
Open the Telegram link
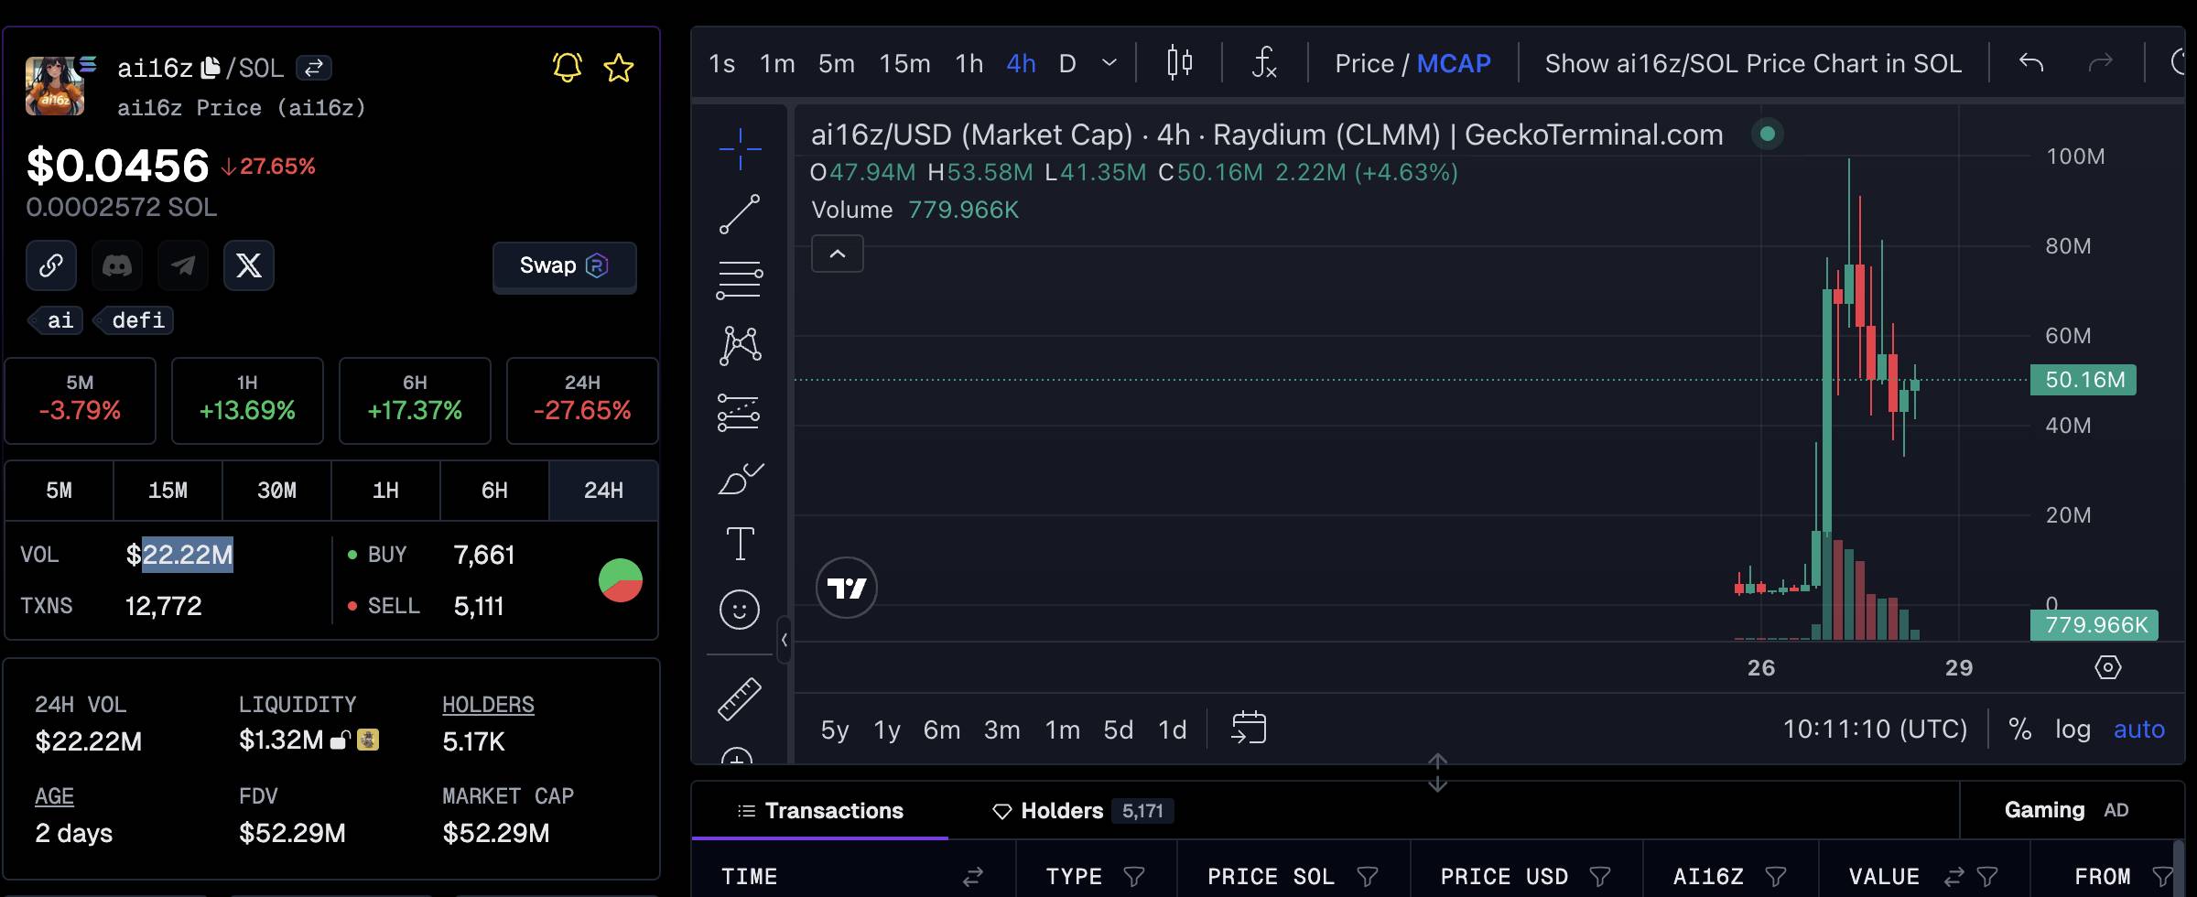pyautogui.click(x=183, y=265)
